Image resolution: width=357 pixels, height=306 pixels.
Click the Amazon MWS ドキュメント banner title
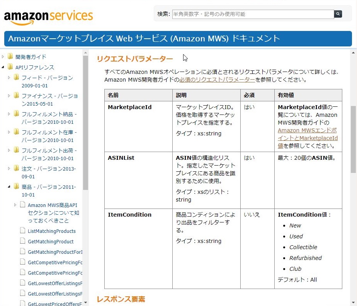coord(144,38)
